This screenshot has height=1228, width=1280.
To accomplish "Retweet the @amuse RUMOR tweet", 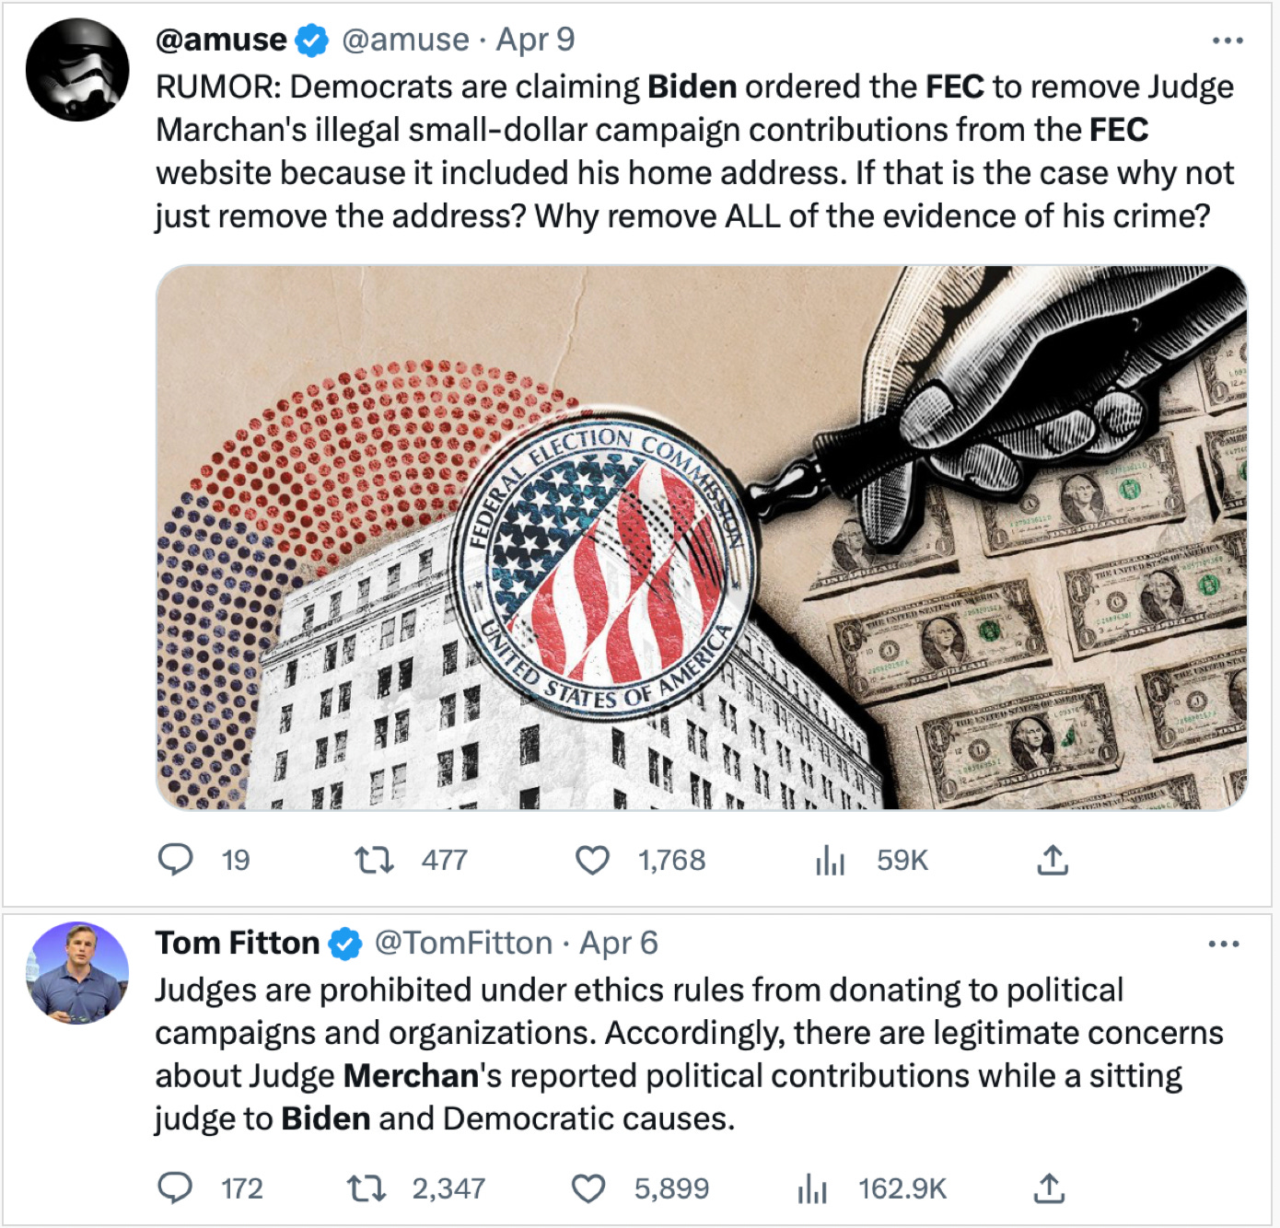I will (375, 860).
